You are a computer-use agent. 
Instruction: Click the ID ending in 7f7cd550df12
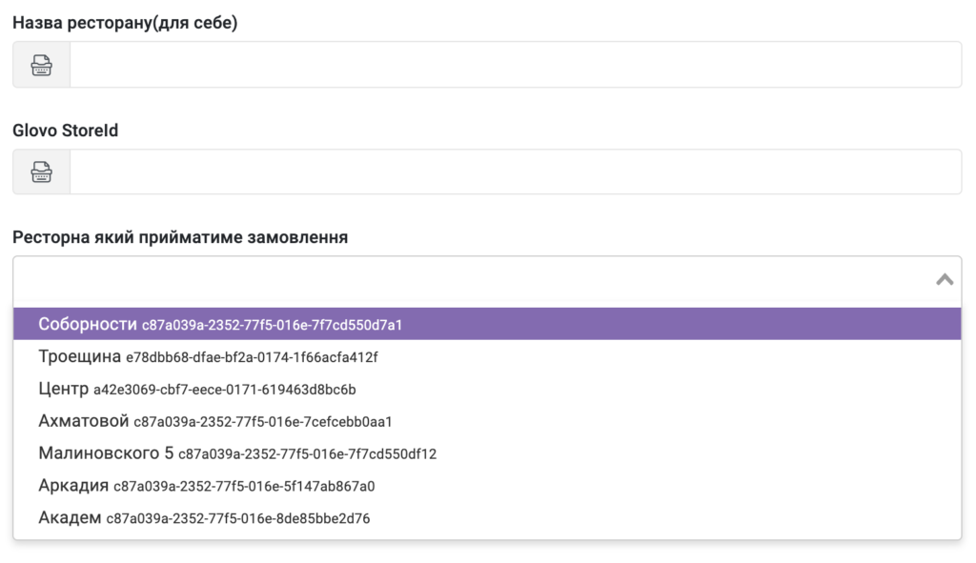[x=307, y=454]
